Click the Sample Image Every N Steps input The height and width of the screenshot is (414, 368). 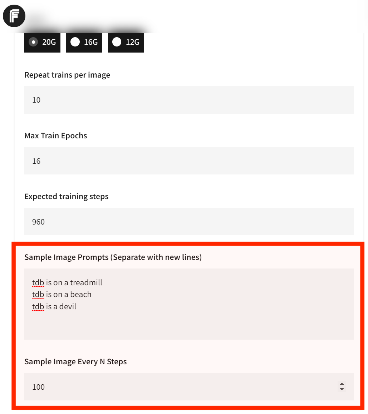179,387
